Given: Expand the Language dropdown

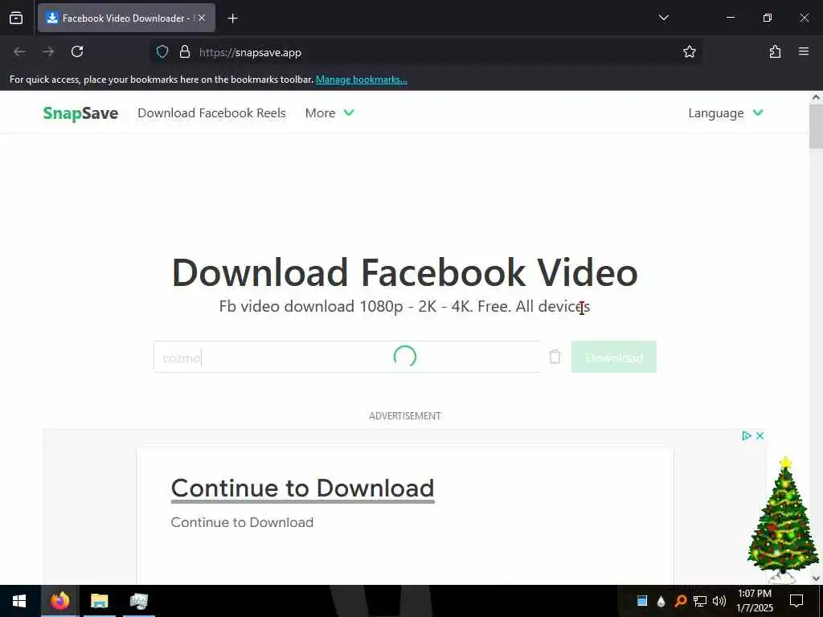Looking at the screenshot, I should click(726, 112).
